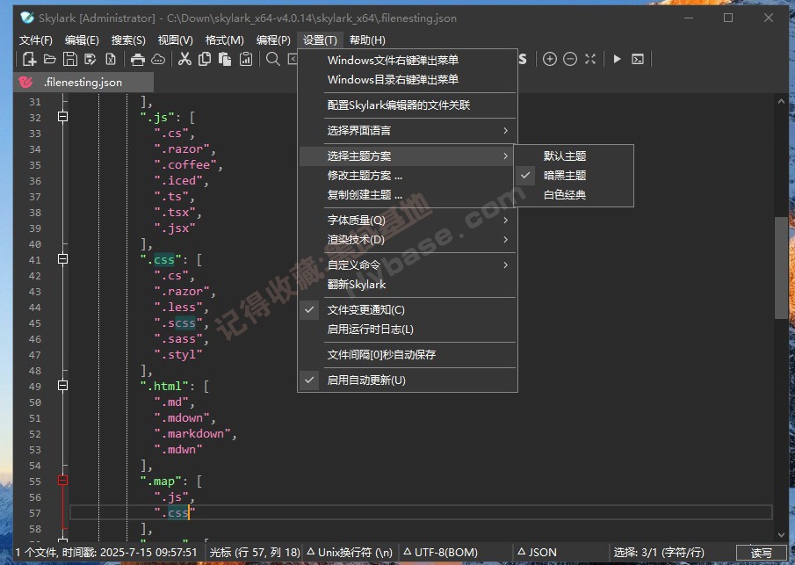Select the 默认主题 theme option
Image resolution: width=795 pixels, height=565 pixels.
click(x=574, y=156)
